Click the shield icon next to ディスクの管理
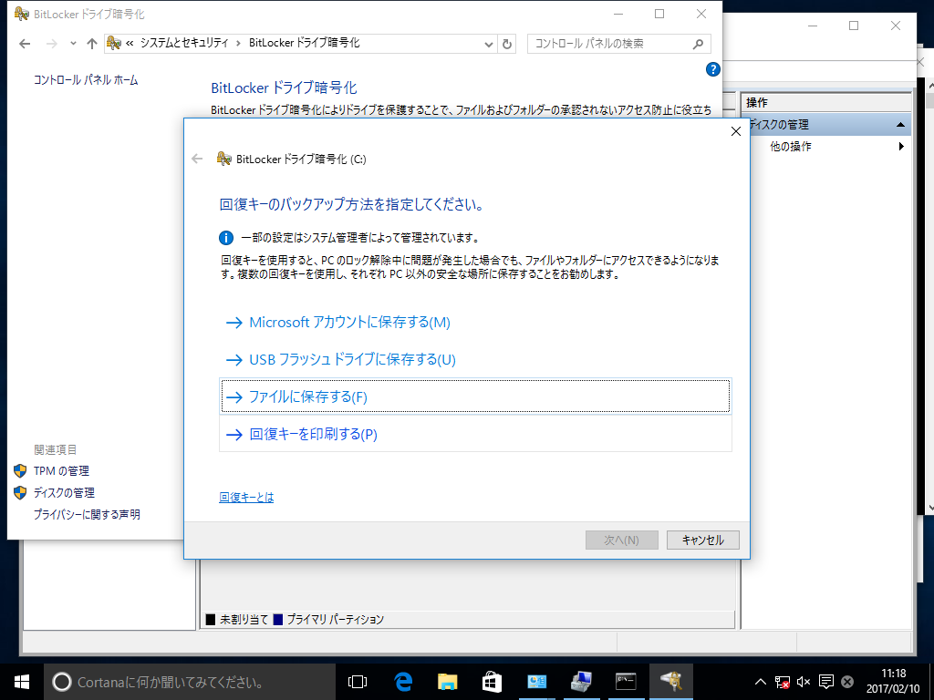Image resolution: width=934 pixels, height=700 pixels. 20,493
